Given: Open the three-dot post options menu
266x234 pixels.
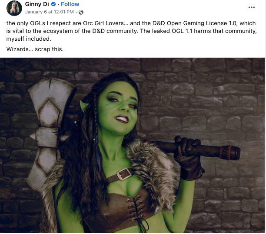Looking at the screenshot, I should pyautogui.click(x=251, y=7).
